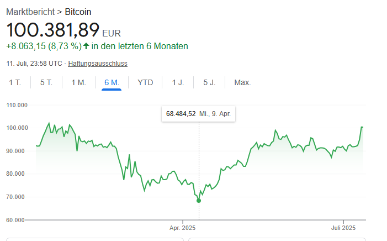
Task: Open the Haftungsausschluss link
Action: [98, 64]
